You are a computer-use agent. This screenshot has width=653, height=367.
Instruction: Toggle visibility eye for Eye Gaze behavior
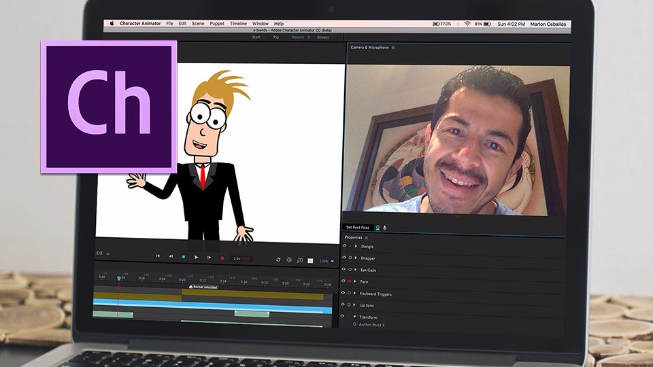pyautogui.click(x=344, y=269)
